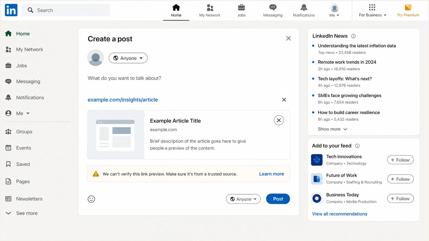The image size is (429, 241).
Task: Click the Try Premium link
Action: click(x=408, y=15)
